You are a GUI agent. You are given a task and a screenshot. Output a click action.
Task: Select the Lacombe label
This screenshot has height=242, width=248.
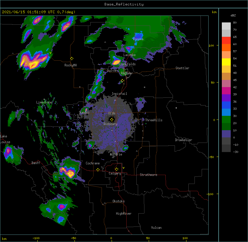point(129,55)
